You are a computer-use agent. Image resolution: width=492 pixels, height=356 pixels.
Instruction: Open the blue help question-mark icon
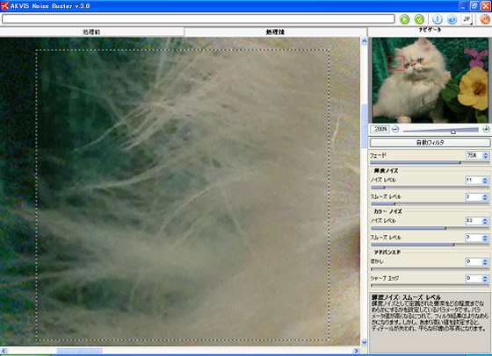[x=452, y=19]
